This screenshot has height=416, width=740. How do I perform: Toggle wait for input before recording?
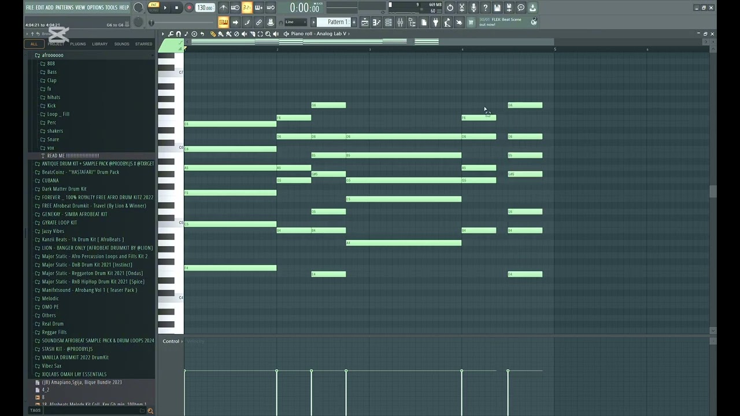(235, 8)
